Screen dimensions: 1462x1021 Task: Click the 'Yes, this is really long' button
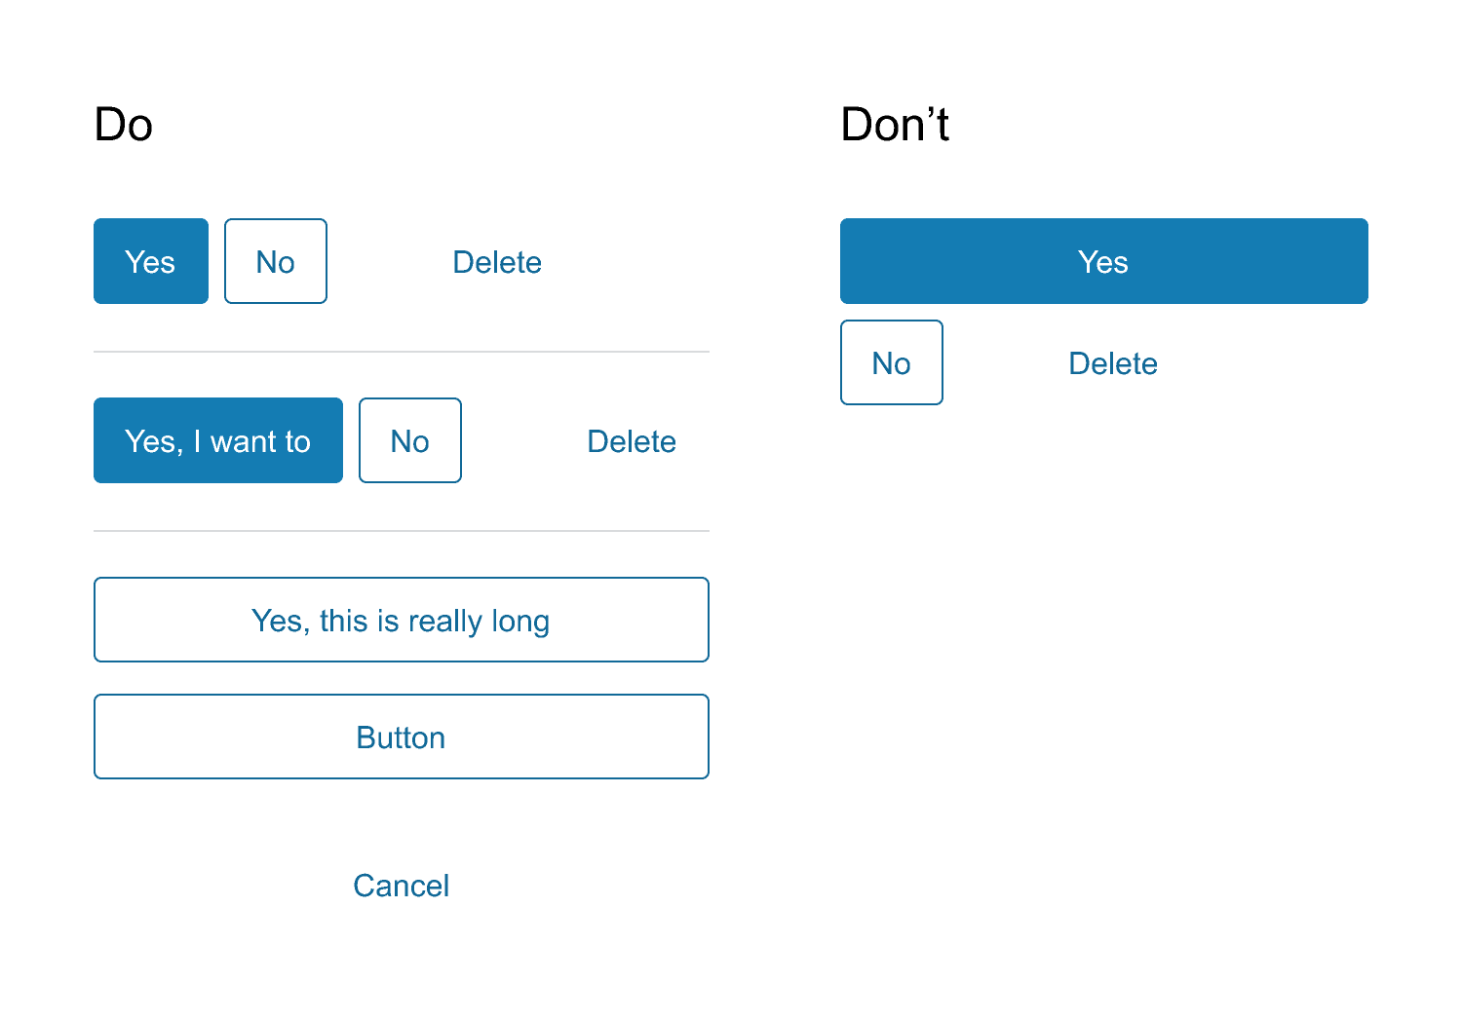pyautogui.click(x=401, y=620)
